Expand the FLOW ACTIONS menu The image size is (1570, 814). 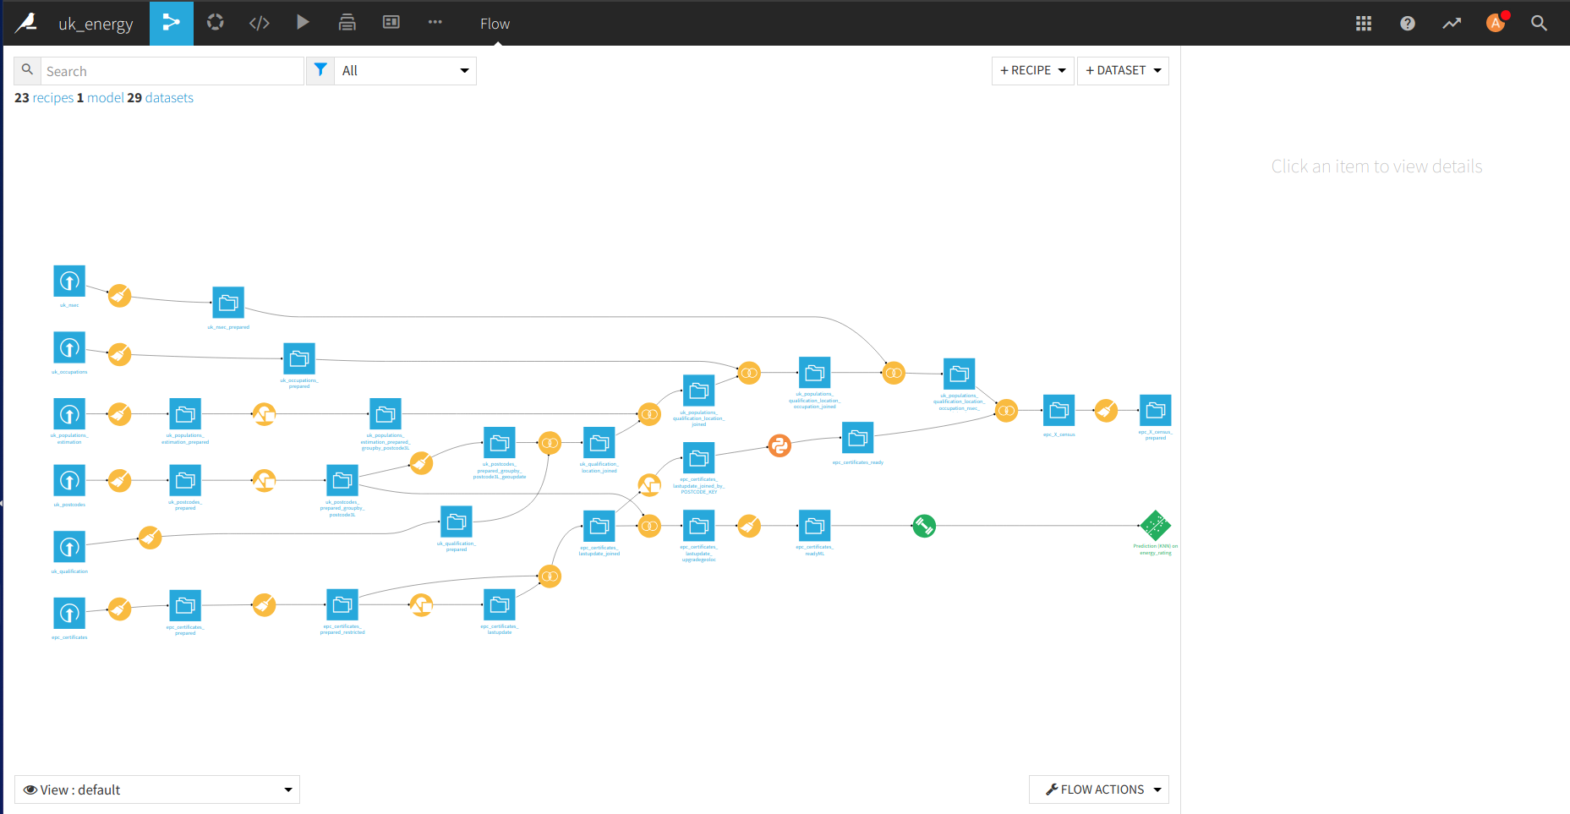tap(1098, 789)
